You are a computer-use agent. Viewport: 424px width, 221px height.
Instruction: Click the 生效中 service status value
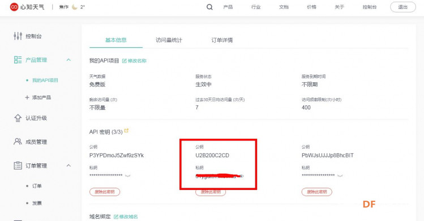pos(203,84)
